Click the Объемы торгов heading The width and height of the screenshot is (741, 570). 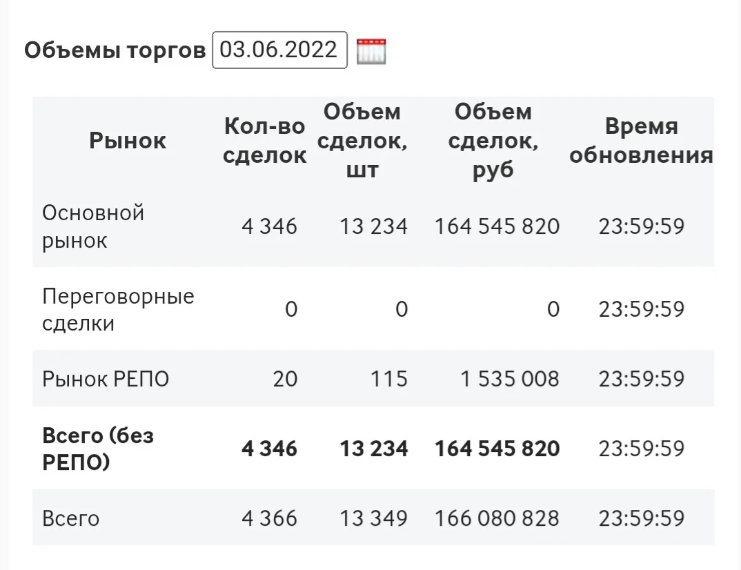(115, 50)
